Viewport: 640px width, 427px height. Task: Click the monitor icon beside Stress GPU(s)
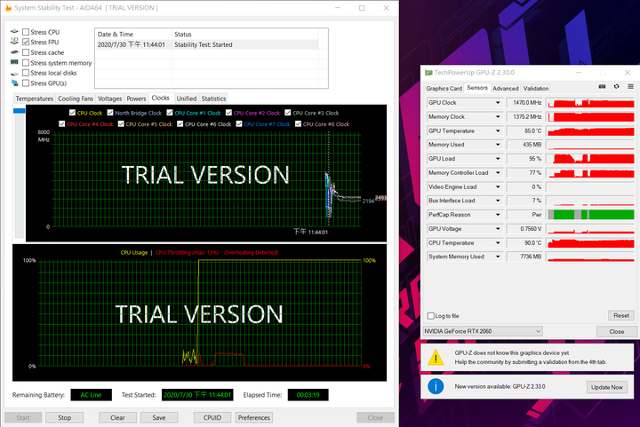15,83
